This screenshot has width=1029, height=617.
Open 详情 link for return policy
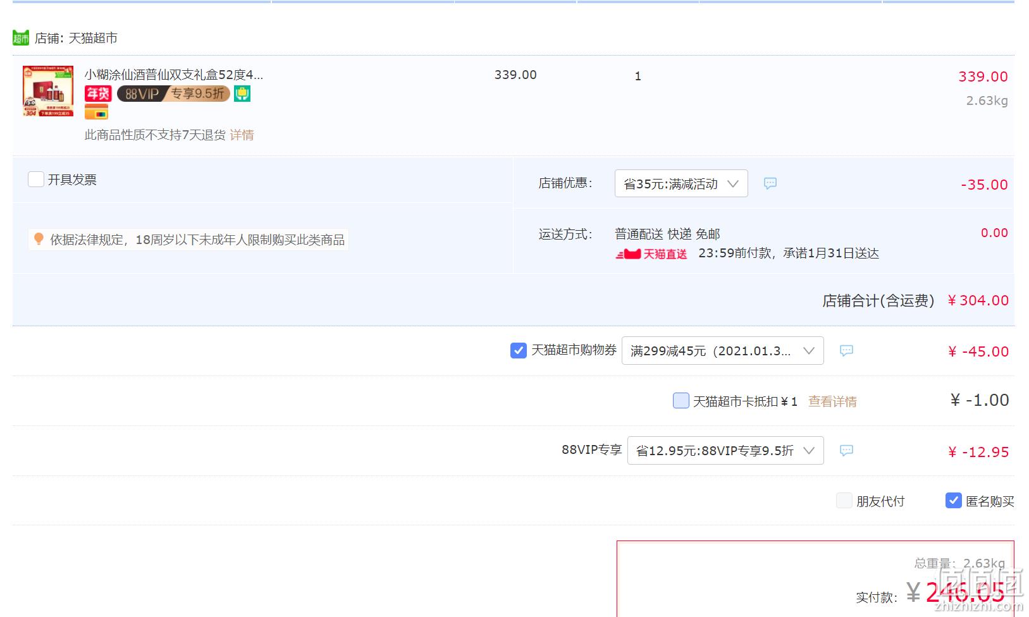click(x=242, y=135)
